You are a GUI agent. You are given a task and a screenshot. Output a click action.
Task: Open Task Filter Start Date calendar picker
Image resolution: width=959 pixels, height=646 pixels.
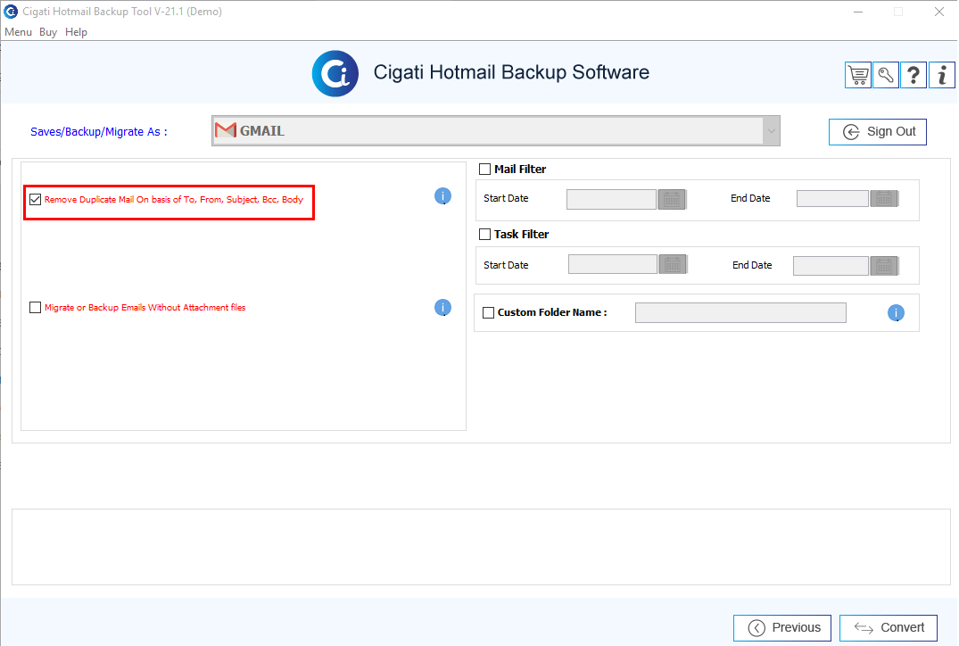(x=674, y=265)
